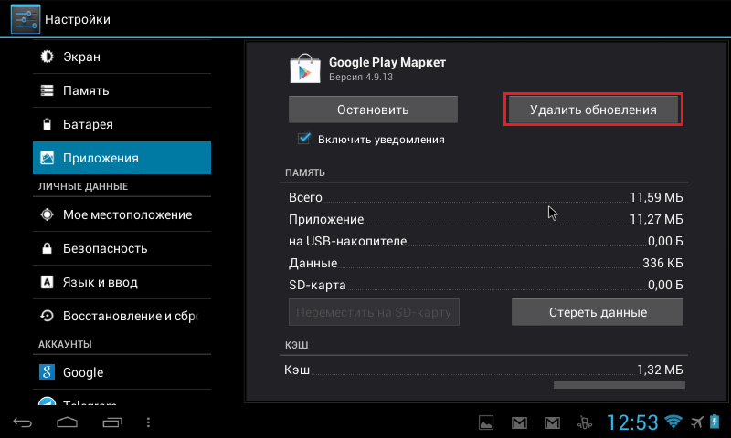Click the Память storage icon
The width and height of the screenshot is (731, 438).
point(47,90)
